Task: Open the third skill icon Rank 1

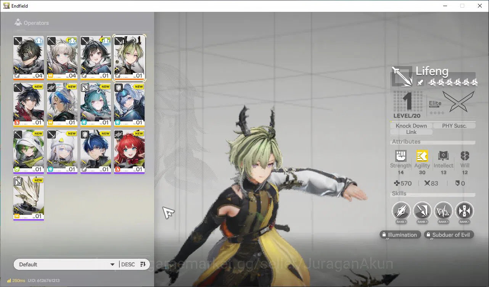Action: tap(443, 211)
